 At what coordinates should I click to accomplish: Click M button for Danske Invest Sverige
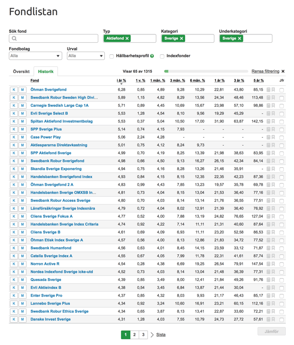(x=23, y=320)
